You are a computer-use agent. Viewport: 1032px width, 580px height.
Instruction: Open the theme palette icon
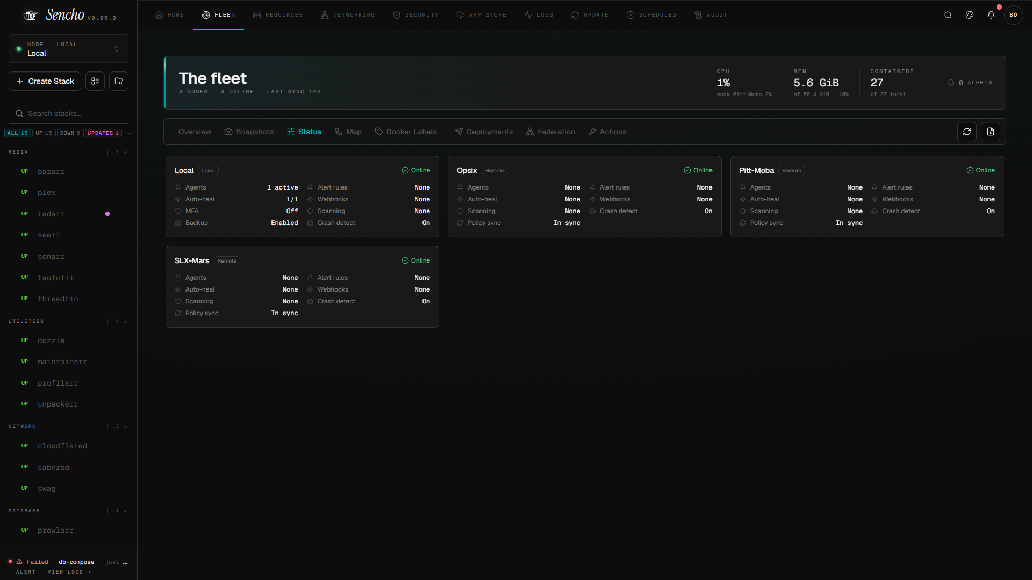coord(970,15)
